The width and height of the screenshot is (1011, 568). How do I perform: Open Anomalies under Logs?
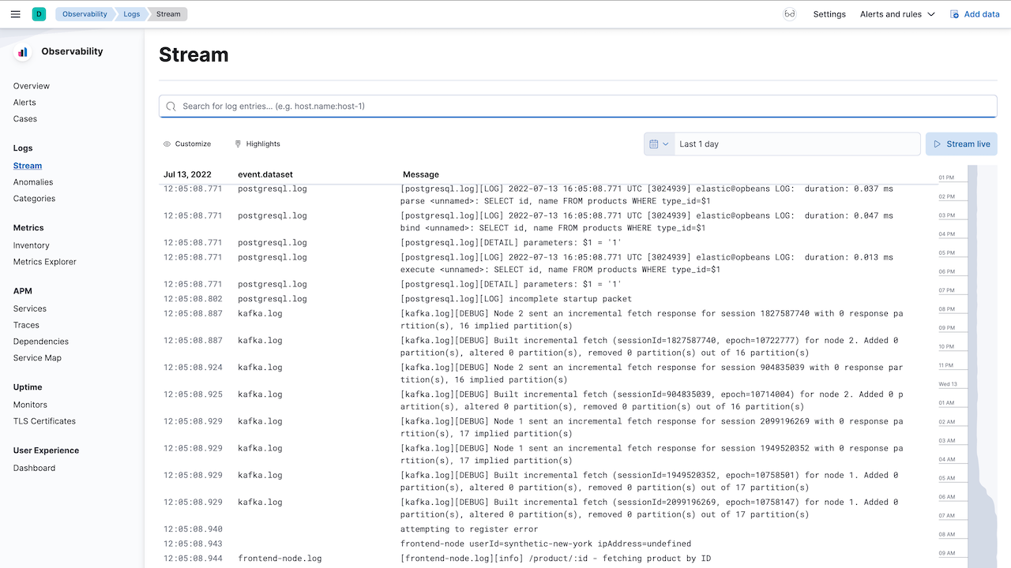pyautogui.click(x=33, y=182)
